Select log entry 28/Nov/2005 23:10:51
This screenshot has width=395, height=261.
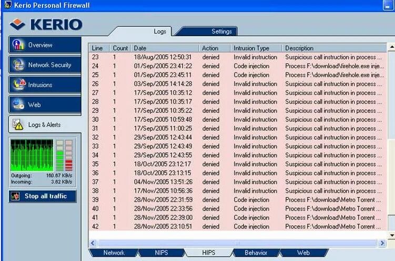pyautogui.click(x=238, y=226)
